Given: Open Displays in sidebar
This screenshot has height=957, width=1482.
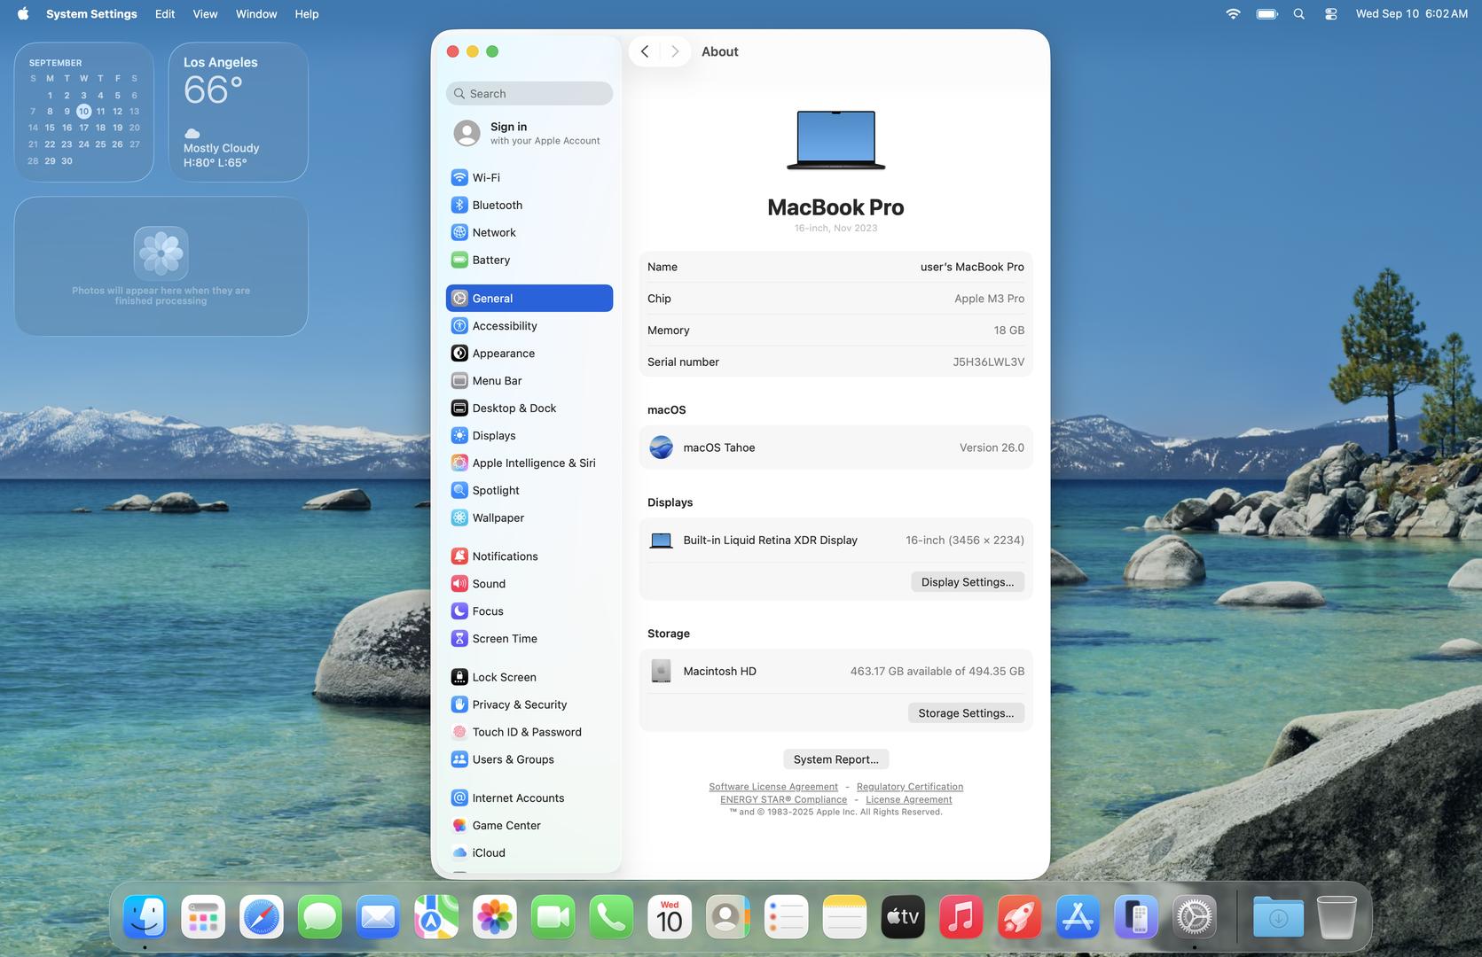Looking at the screenshot, I should 529,435.
